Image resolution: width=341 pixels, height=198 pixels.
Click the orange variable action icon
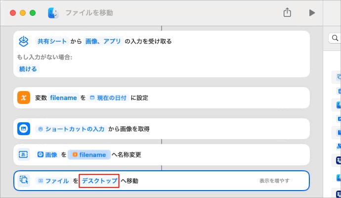[24, 98]
